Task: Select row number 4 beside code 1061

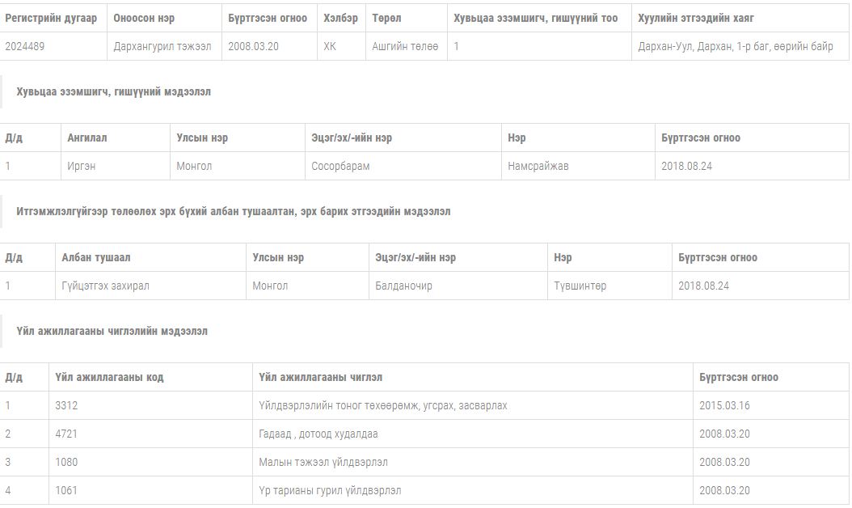Action: point(7,490)
